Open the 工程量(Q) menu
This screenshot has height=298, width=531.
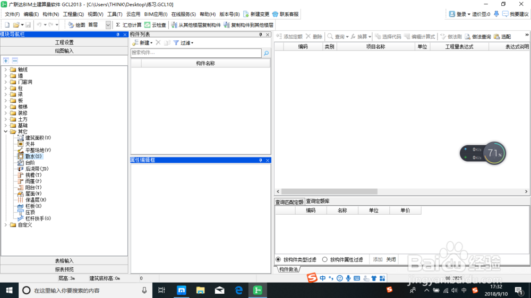[x=73, y=14]
